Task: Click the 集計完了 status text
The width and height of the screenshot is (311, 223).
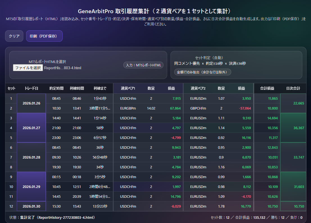Action: [27, 217]
